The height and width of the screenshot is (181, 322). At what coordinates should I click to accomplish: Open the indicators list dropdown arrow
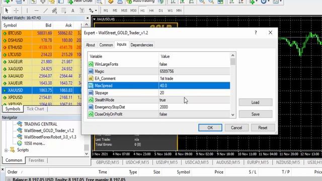coord(257,2)
